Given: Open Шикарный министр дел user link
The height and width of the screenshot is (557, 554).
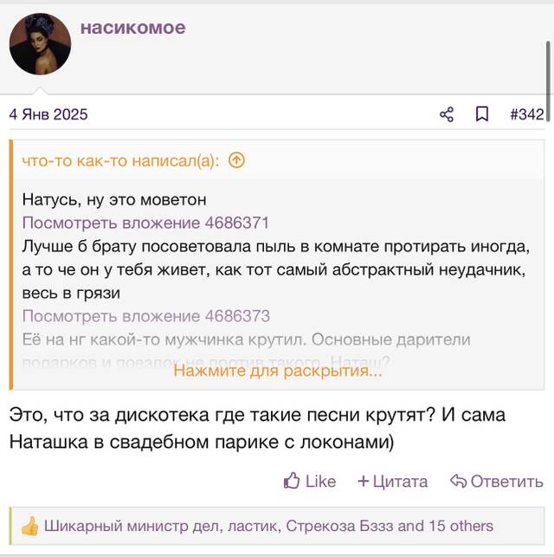Looking at the screenshot, I should pos(131,526).
